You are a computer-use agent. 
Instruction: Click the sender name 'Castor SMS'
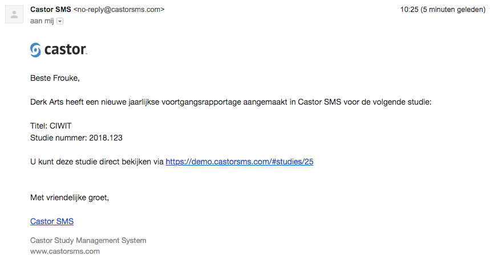[51, 10]
